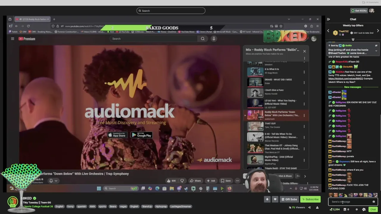The width and height of the screenshot is (381, 214).
Task: Activate YouTube voice search microphone
Action: [214, 39]
